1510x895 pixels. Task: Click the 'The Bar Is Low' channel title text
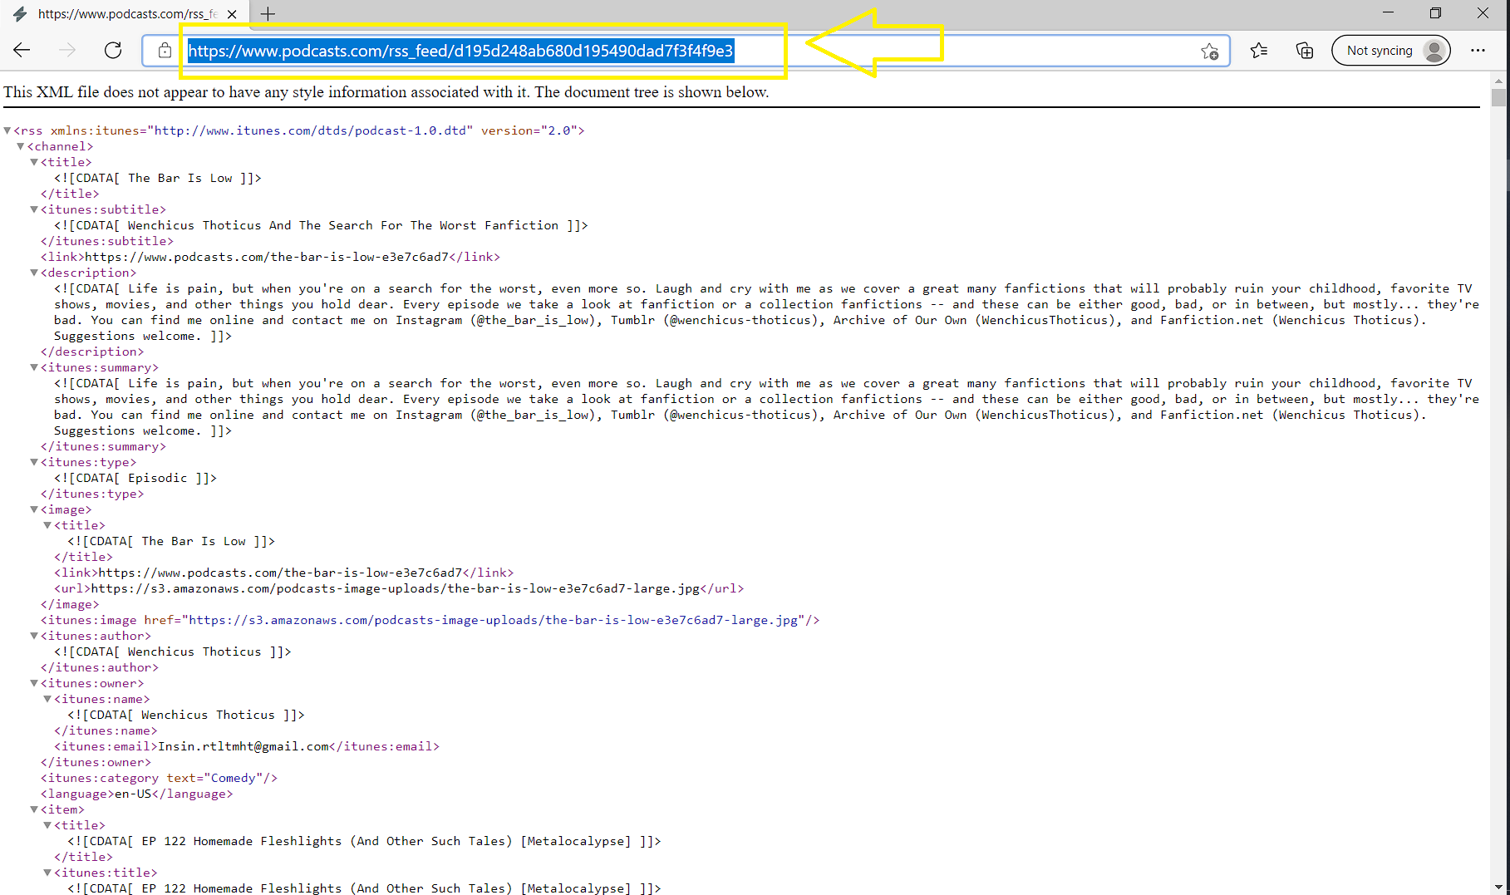click(180, 178)
